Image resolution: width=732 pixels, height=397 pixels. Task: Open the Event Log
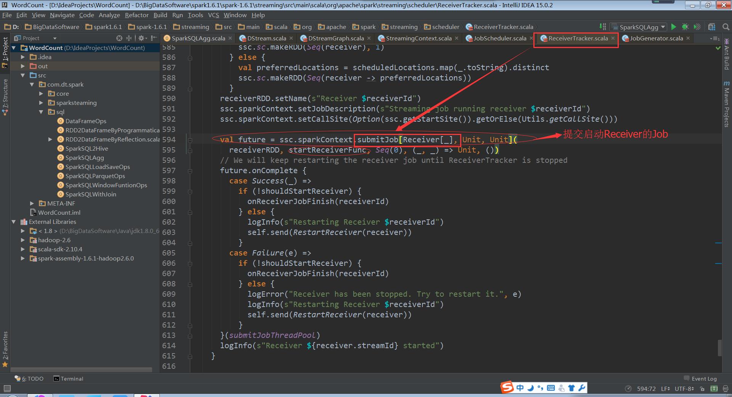point(700,379)
